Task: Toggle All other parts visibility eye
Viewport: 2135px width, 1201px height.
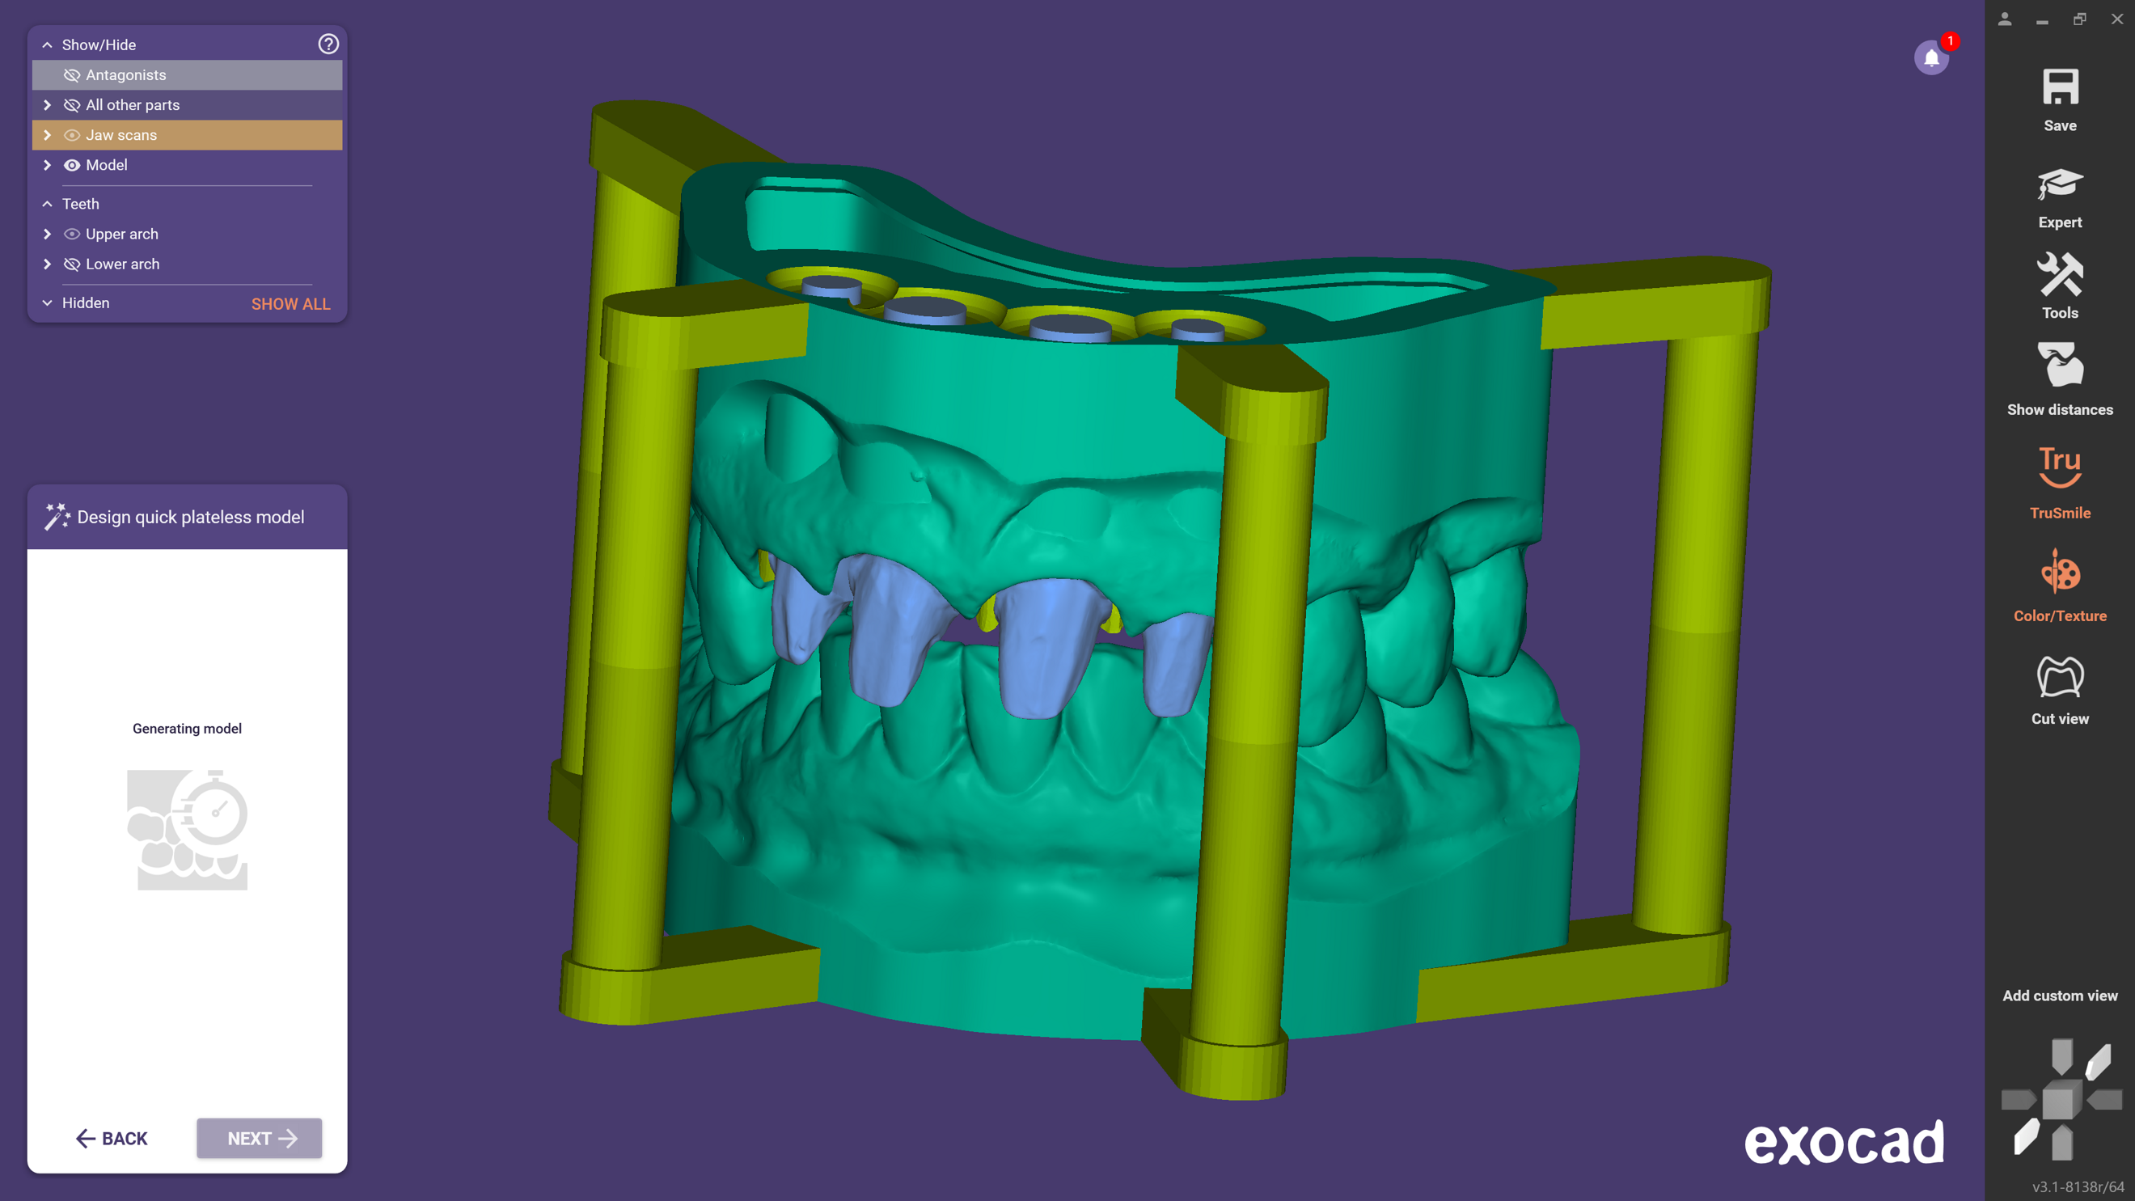Action: (72, 104)
